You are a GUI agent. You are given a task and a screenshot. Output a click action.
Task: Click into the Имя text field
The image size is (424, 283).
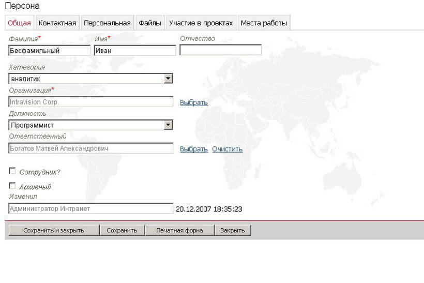tap(134, 50)
